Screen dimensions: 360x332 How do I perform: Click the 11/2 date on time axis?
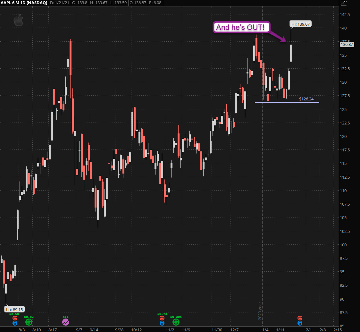[170, 330]
